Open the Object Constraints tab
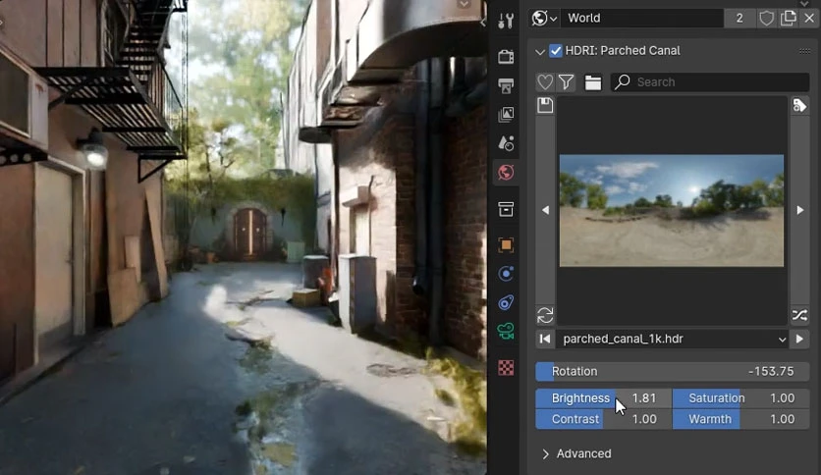This screenshot has height=475, width=821. tap(506, 302)
